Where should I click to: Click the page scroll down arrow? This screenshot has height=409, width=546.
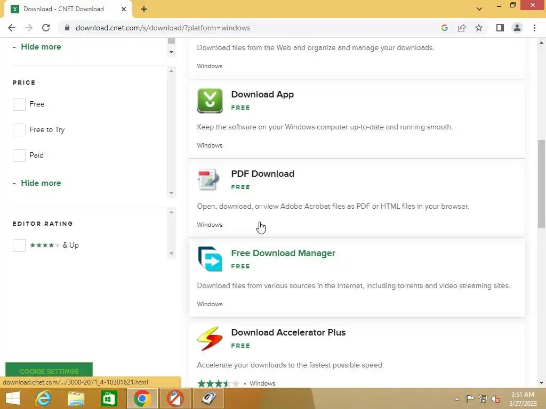coord(541,383)
